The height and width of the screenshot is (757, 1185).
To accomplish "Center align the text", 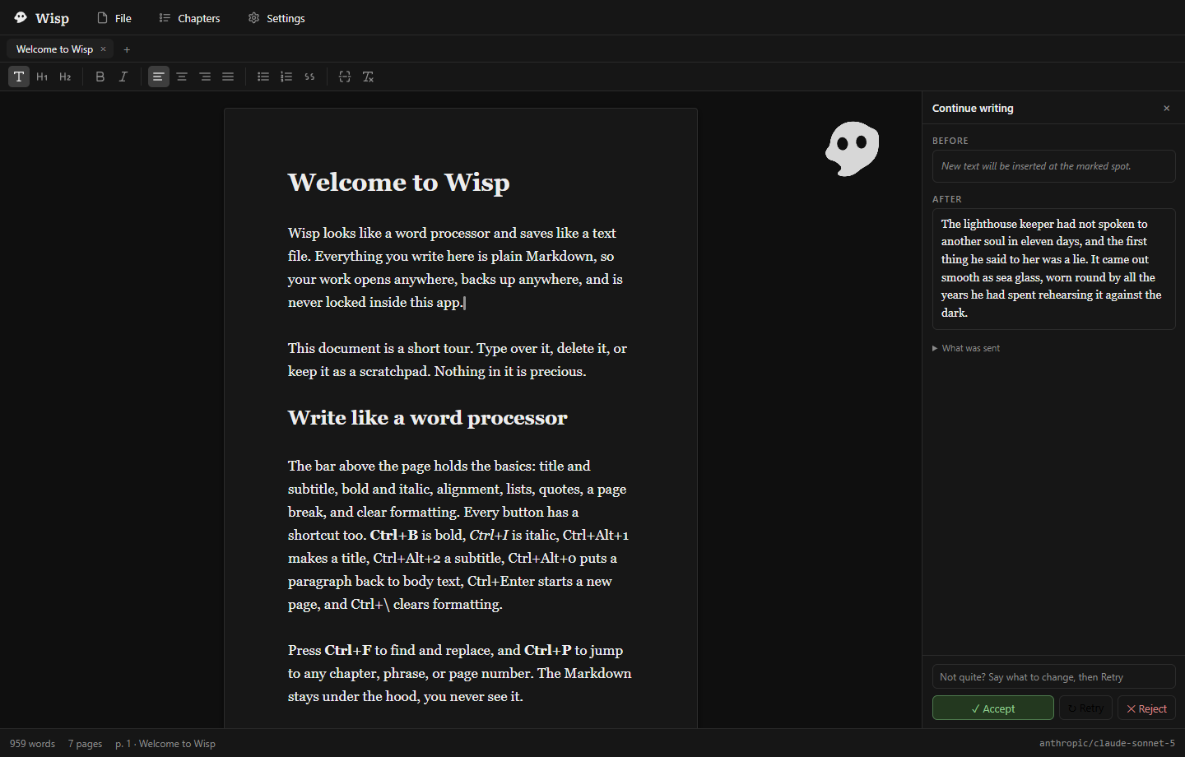I will (182, 77).
